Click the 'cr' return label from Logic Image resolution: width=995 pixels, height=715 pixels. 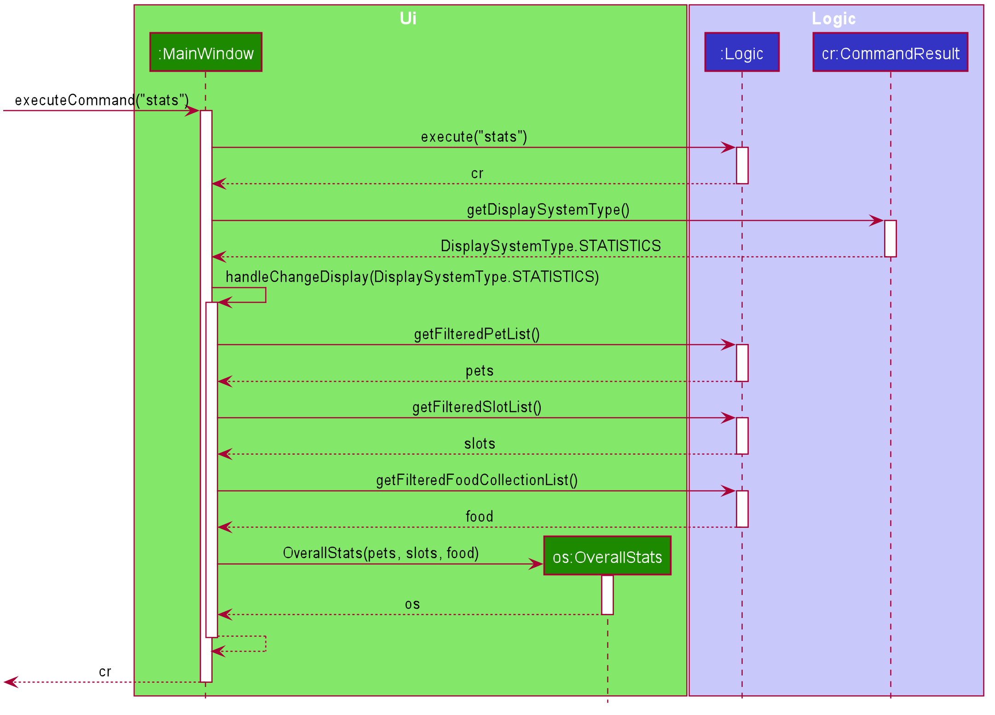click(x=477, y=174)
